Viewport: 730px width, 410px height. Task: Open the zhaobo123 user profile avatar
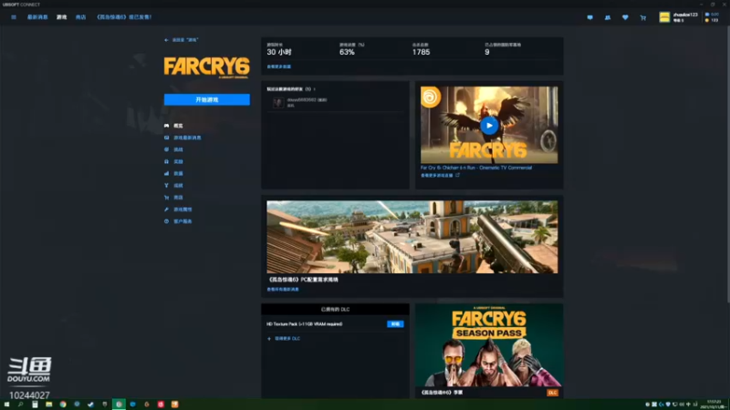664,17
